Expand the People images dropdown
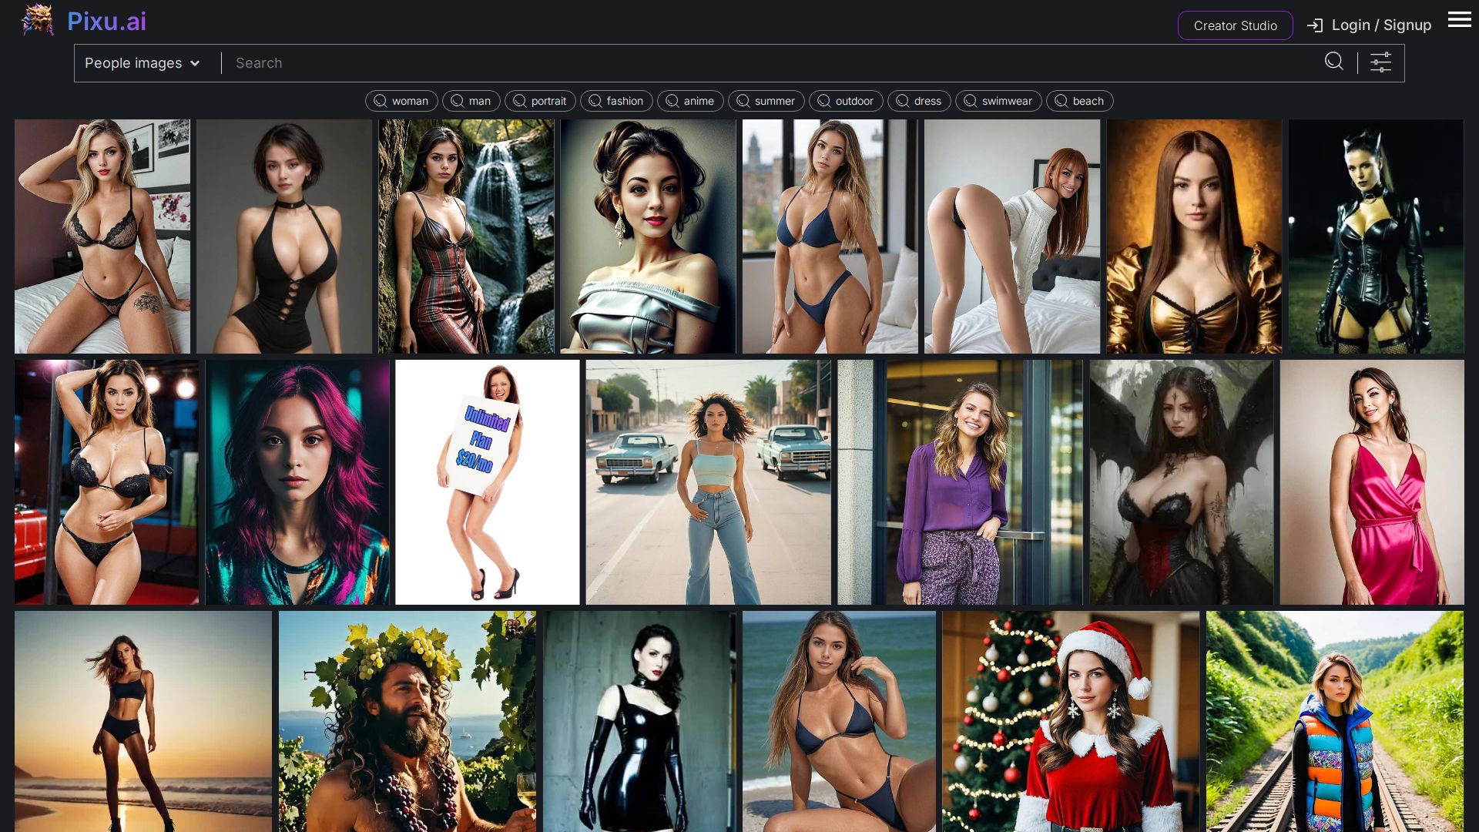Screen dimensions: 1479x832 (143, 63)
